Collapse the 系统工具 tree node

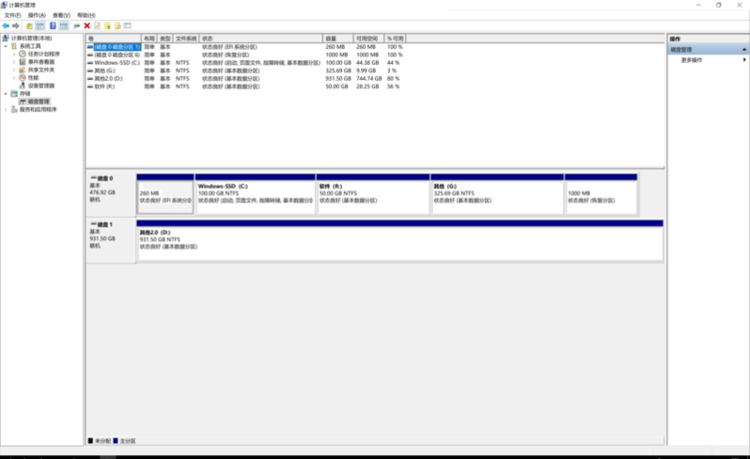(5, 46)
